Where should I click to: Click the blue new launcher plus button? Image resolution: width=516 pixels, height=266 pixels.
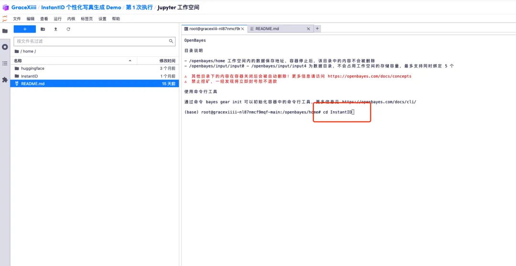[25, 29]
